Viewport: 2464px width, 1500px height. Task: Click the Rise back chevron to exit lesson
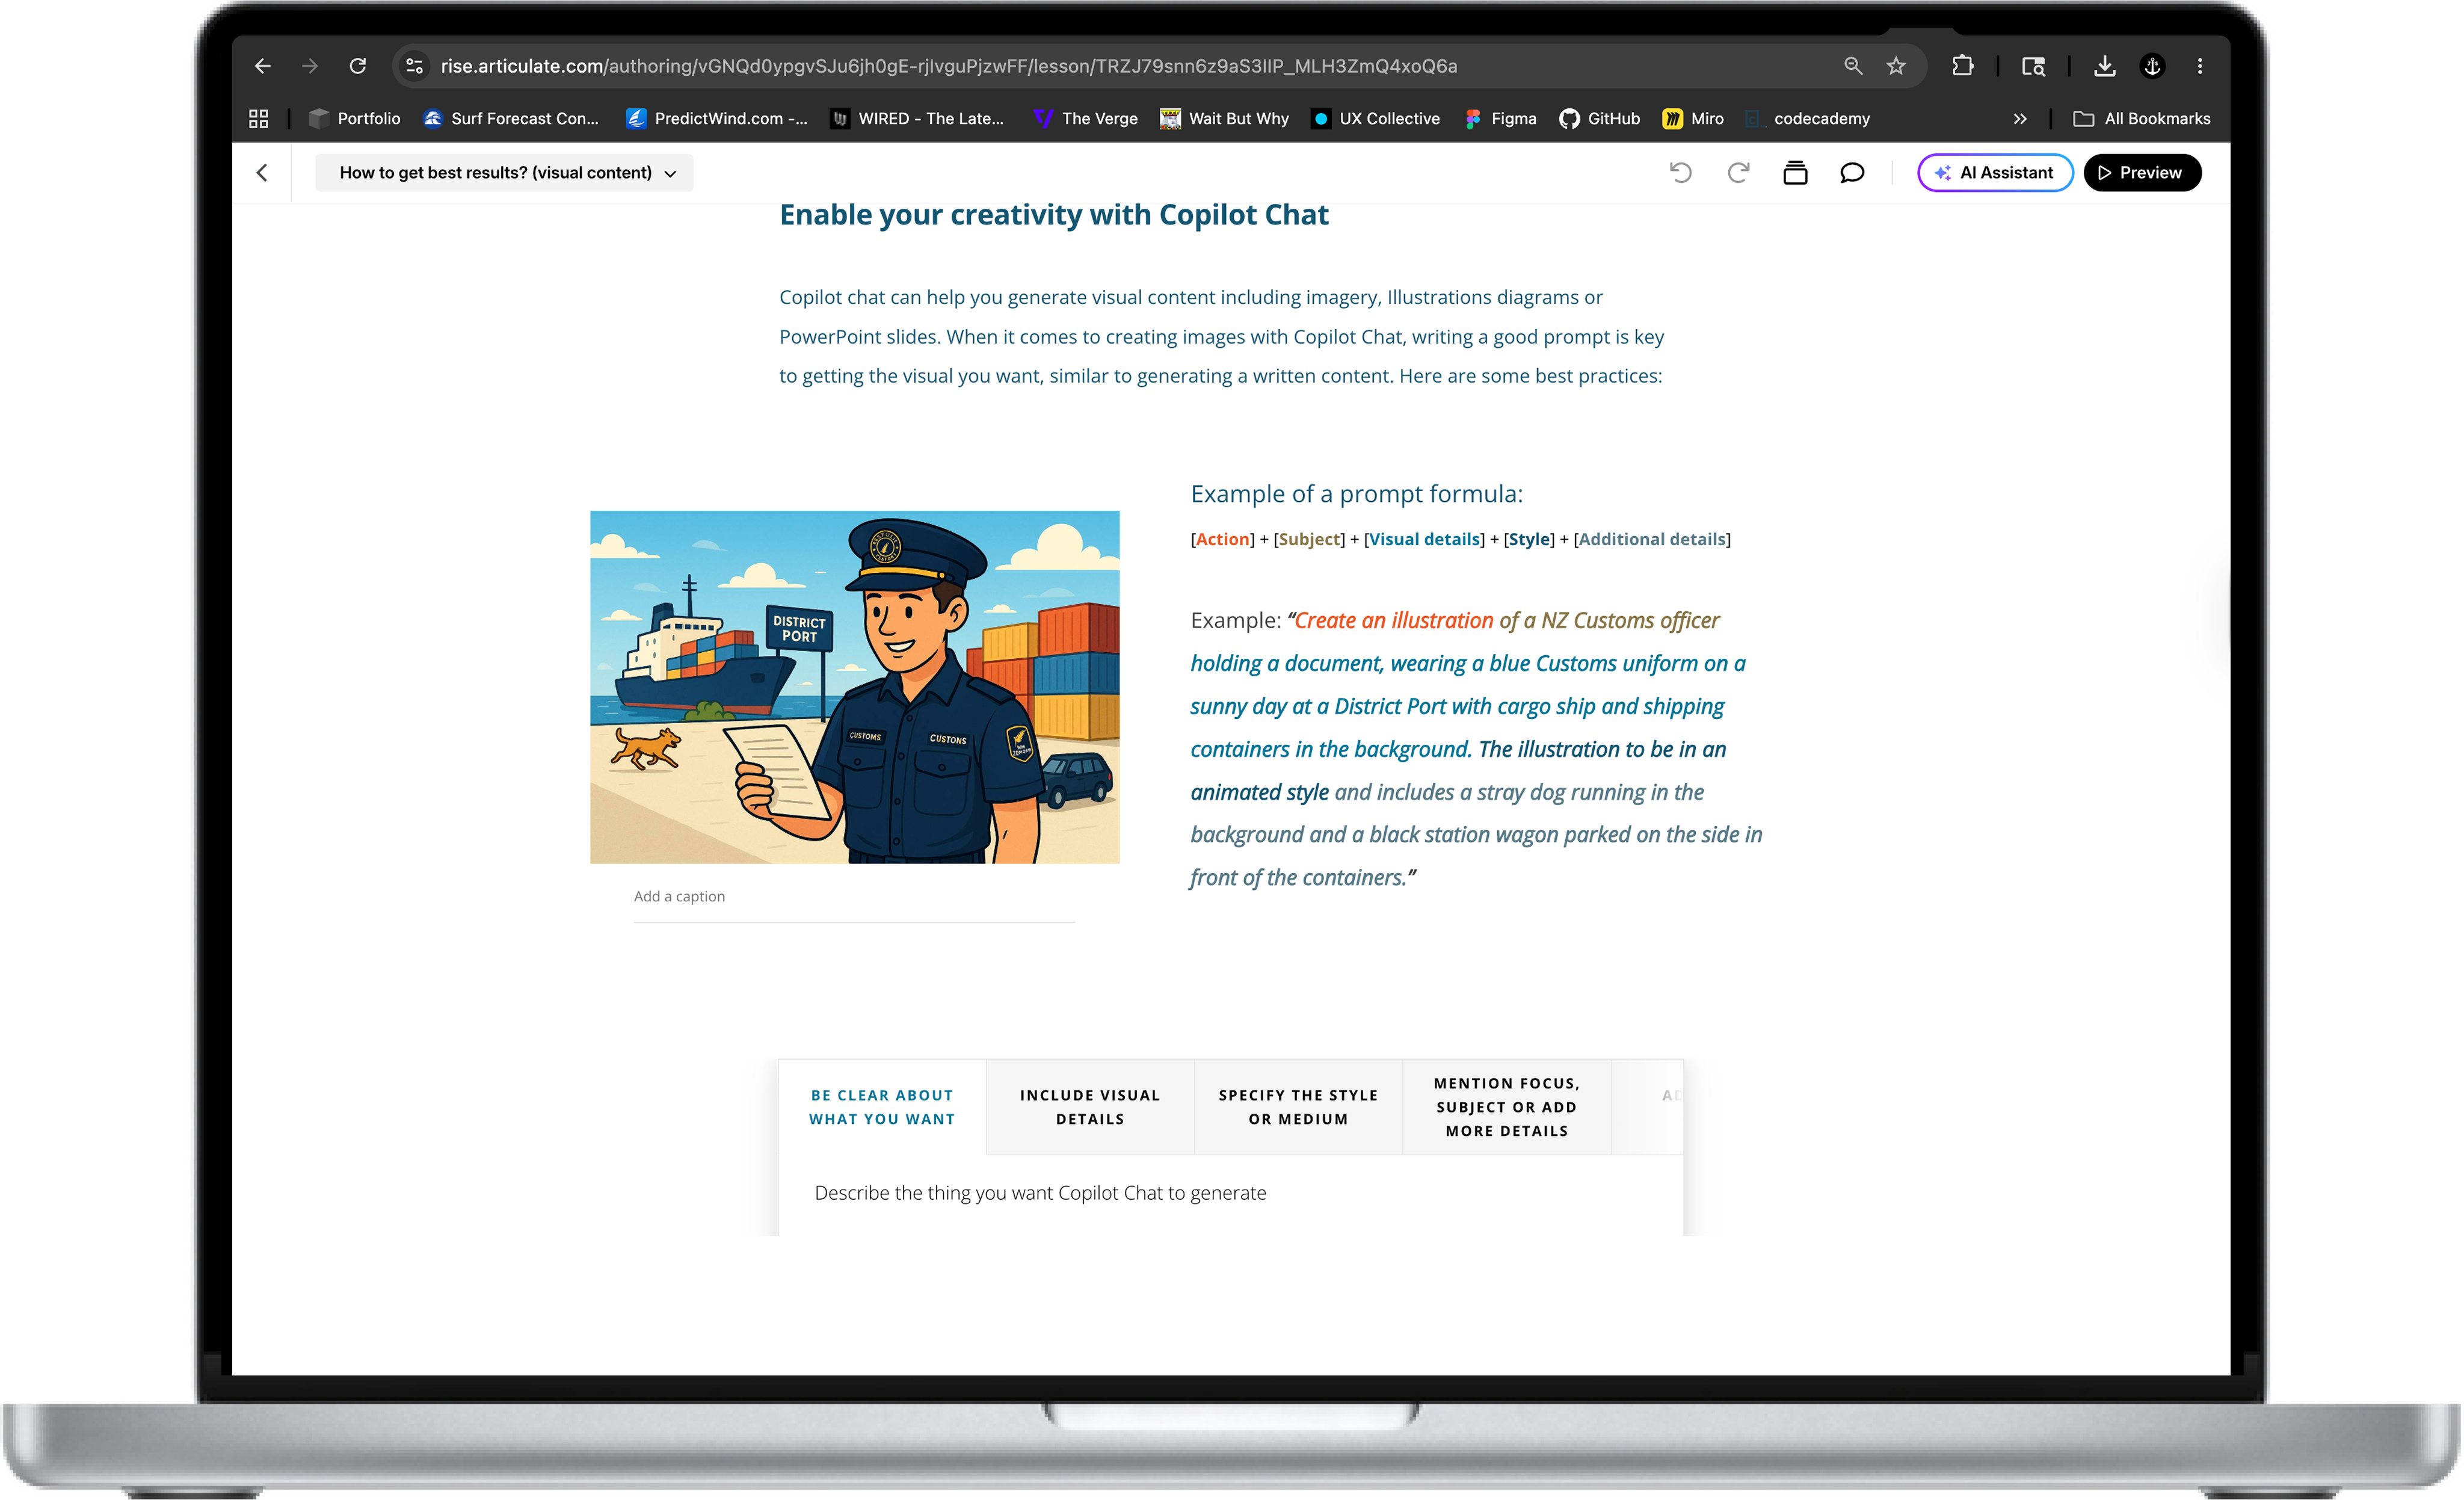(262, 173)
